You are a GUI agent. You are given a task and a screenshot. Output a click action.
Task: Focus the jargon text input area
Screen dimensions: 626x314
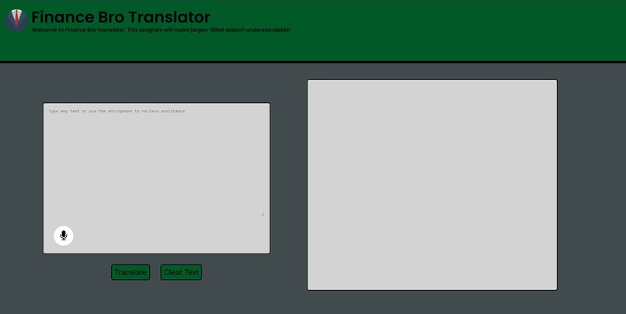click(156, 162)
